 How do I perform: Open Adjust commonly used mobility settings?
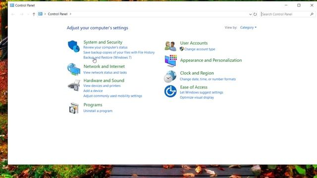point(112,95)
